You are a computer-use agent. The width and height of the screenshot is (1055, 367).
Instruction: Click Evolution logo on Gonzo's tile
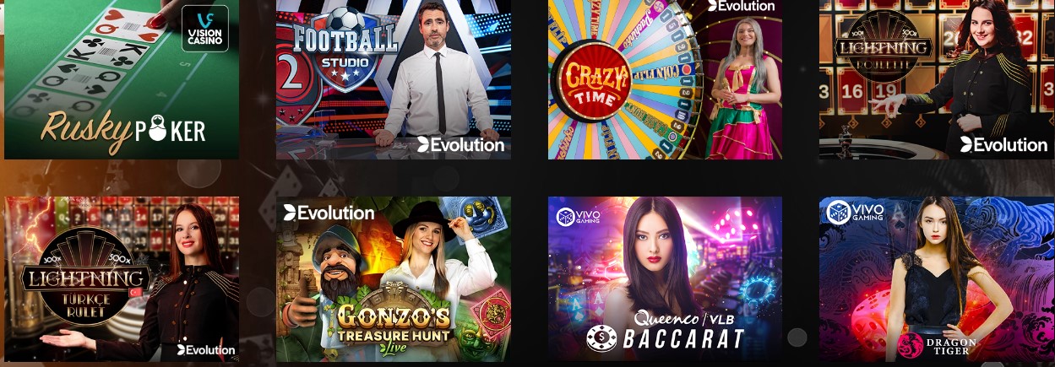point(329,213)
